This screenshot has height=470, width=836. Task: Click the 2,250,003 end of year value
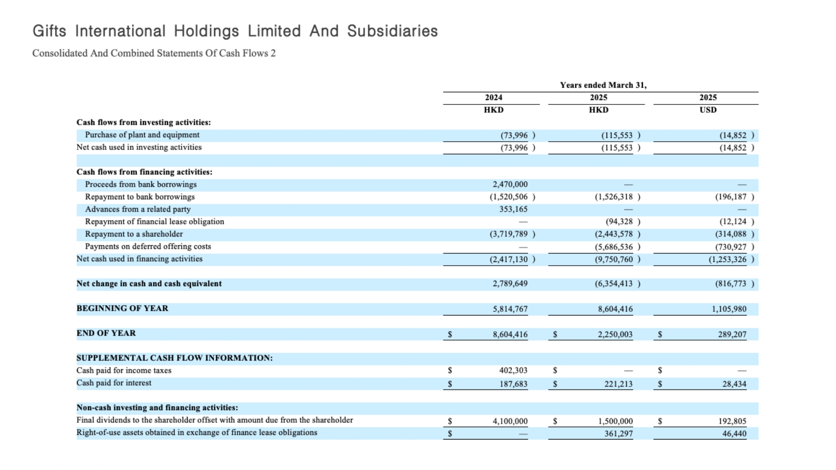click(x=615, y=335)
